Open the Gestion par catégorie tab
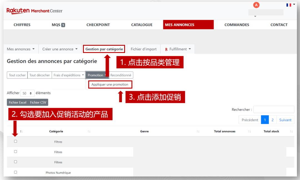 point(104,49)
